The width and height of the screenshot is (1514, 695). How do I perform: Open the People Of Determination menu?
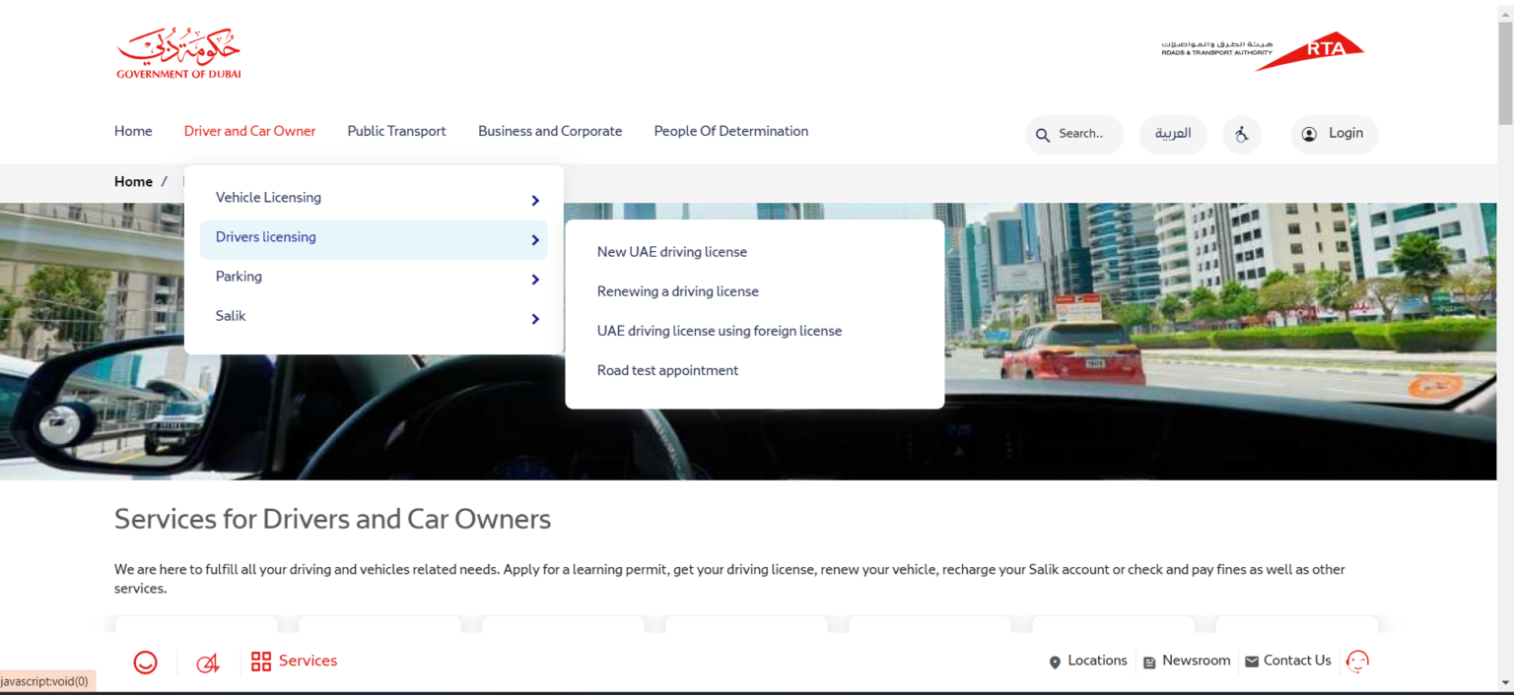(730, 131)
